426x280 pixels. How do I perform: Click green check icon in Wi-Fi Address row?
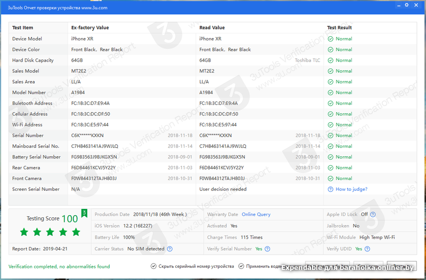pyautogui.click(x=330, y=125)
